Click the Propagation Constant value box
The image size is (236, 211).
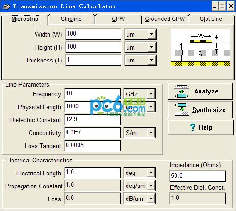92,186
